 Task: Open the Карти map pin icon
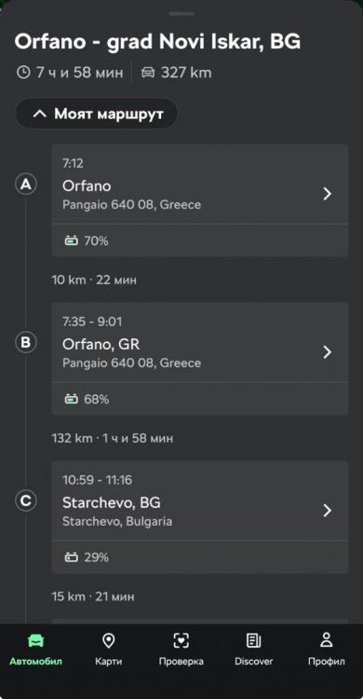pyautogui.click(x=108, y=641)
